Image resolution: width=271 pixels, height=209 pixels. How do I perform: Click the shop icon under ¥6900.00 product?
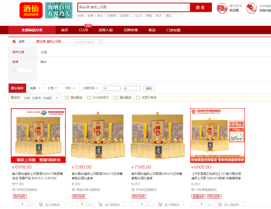(193, 190)
